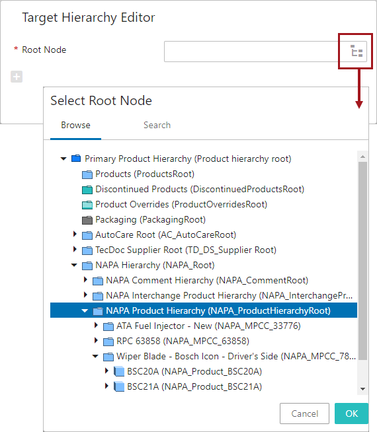Screen dimensions: 377x432
Task: Click the dark gray Packaging folder icon
Action: (x=87, y=220)
